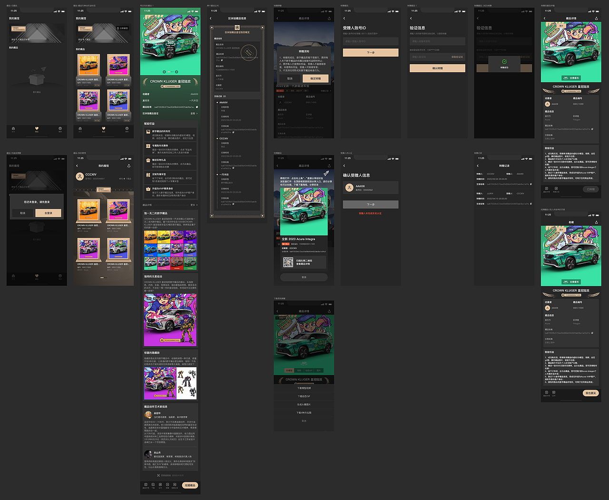Viewport: 609px width, 500px height.
Task: Go back from the 区块链藏品信息 screen
Action: click(211, 19)
